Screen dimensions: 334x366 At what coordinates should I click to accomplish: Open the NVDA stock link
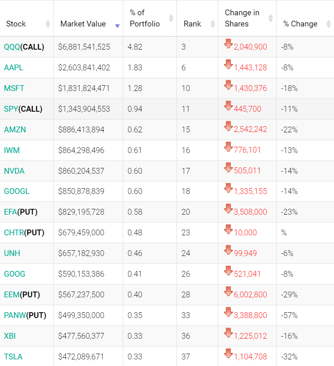[x=14, y=171]
